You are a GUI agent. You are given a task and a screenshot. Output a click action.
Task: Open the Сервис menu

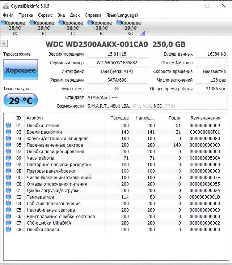pos(45,15)
